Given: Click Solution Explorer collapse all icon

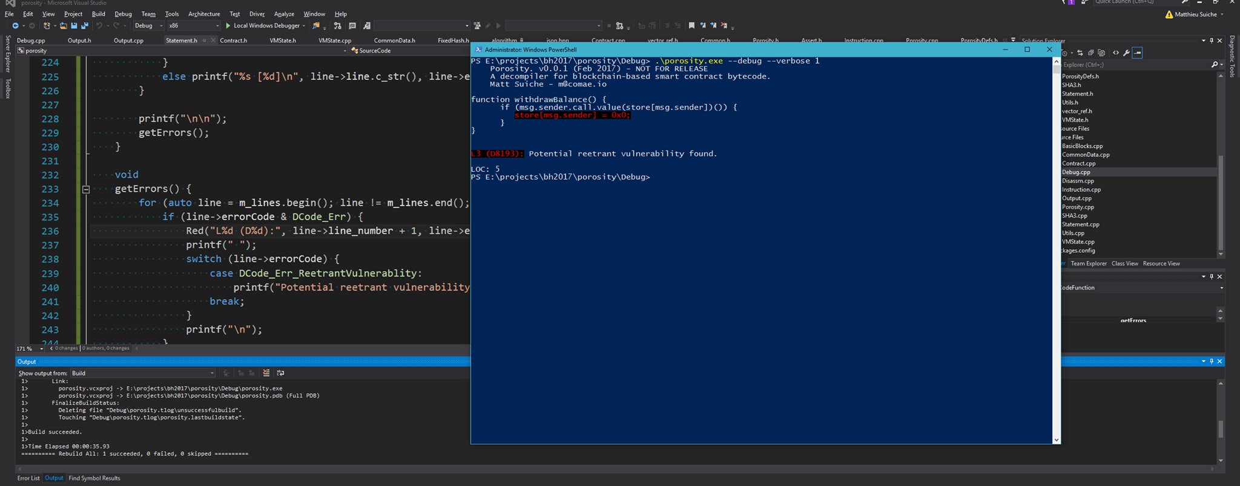Looking at the screenshot, I should tap(1091, 53).
